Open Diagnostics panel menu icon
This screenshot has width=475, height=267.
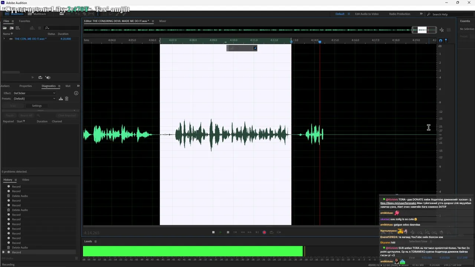click(x=59, y=86)
